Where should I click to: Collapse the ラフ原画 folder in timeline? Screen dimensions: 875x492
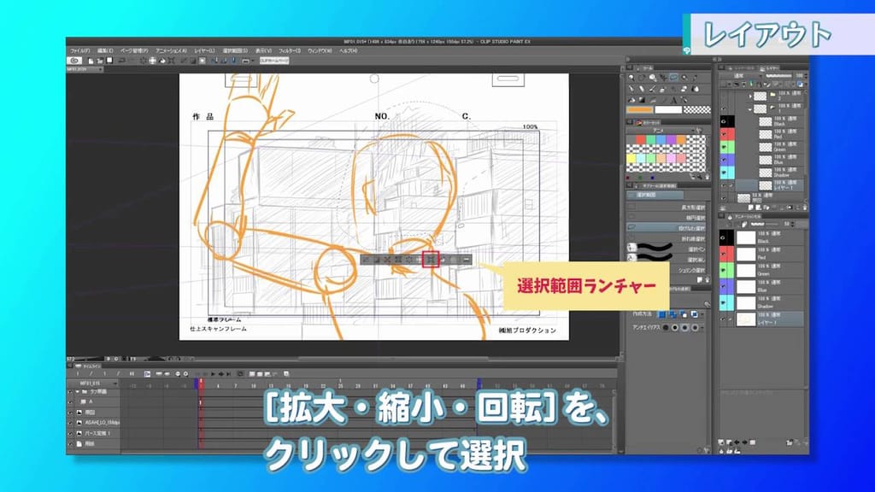point(78,391)
